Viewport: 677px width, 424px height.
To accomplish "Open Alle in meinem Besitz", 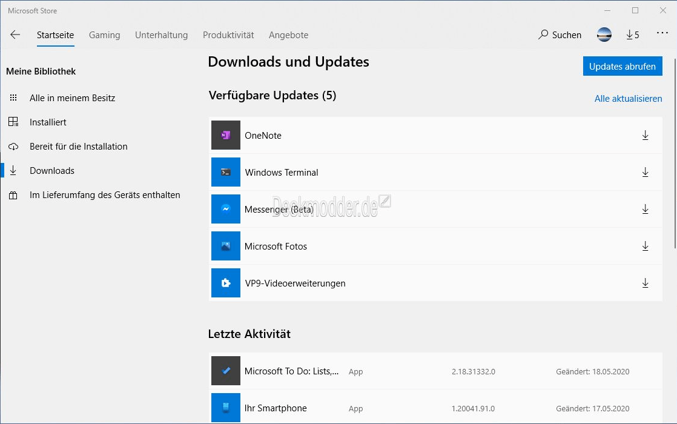I will point(73,98).
